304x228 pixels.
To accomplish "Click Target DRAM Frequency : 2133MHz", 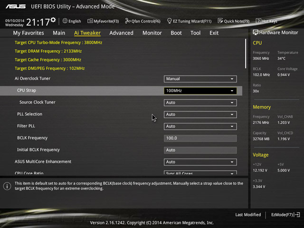I will point(48,51).
